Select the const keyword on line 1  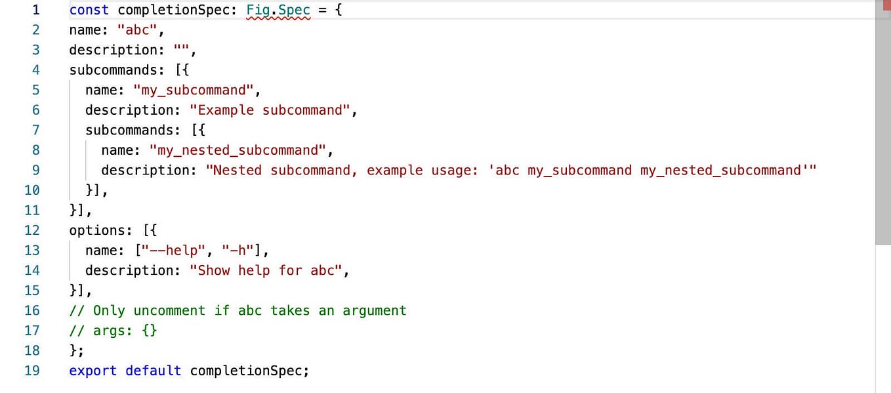[89, 10]
